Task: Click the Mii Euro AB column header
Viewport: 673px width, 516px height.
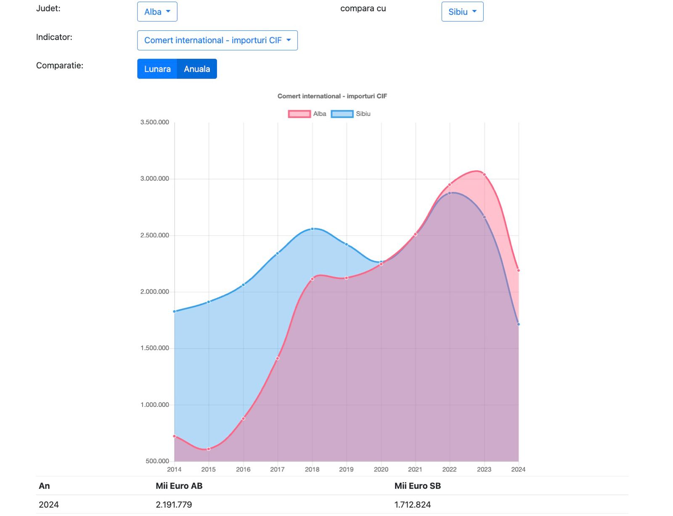Action: pyautogui.click(x=179, y=486)
